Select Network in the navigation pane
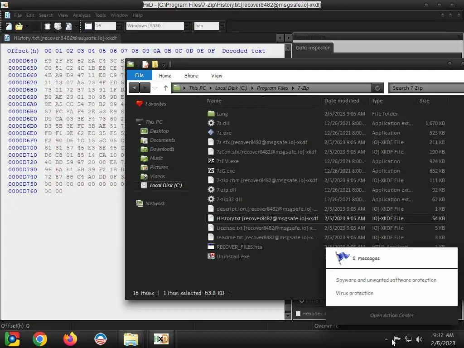Viewport: 464px width, 348px height. coord(155,203)
